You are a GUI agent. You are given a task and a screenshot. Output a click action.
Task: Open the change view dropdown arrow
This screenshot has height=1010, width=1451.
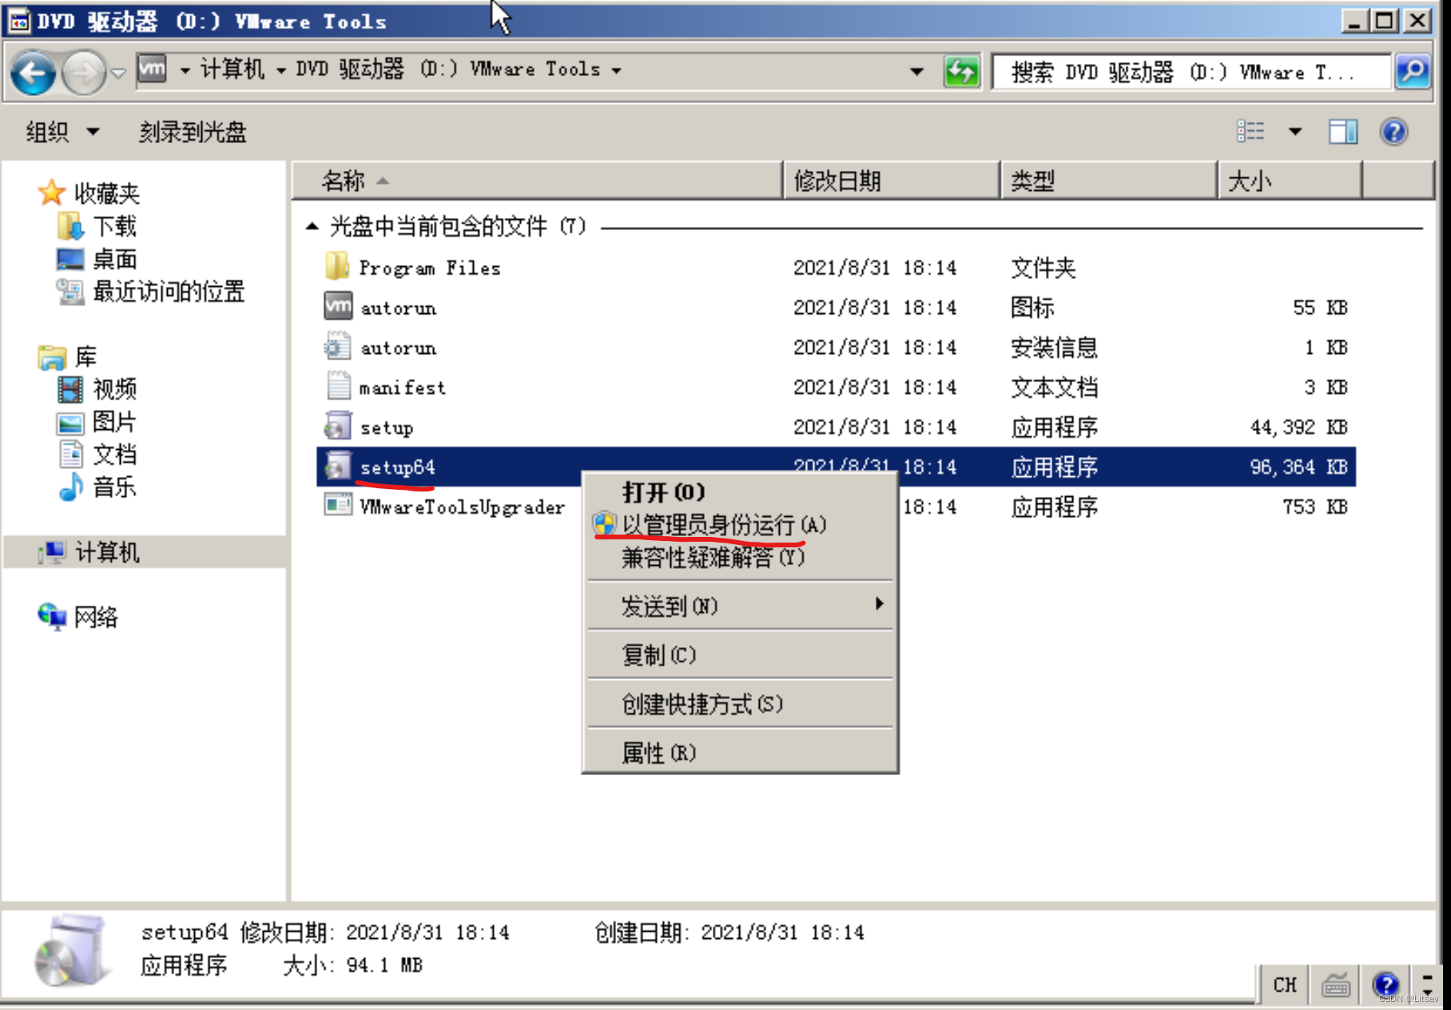1294,131
